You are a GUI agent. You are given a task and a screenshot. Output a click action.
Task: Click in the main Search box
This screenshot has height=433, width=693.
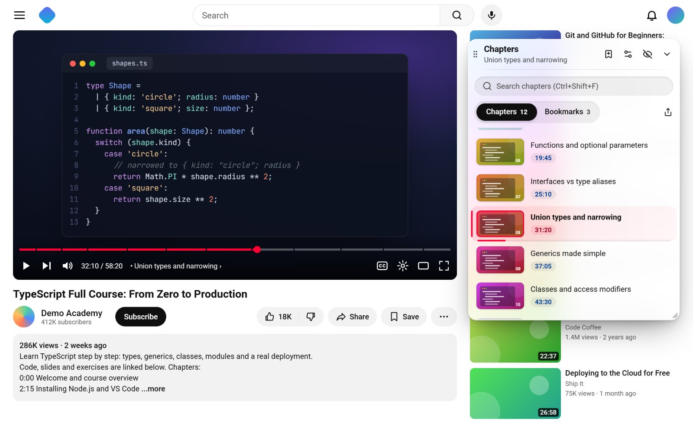(316, 15)
